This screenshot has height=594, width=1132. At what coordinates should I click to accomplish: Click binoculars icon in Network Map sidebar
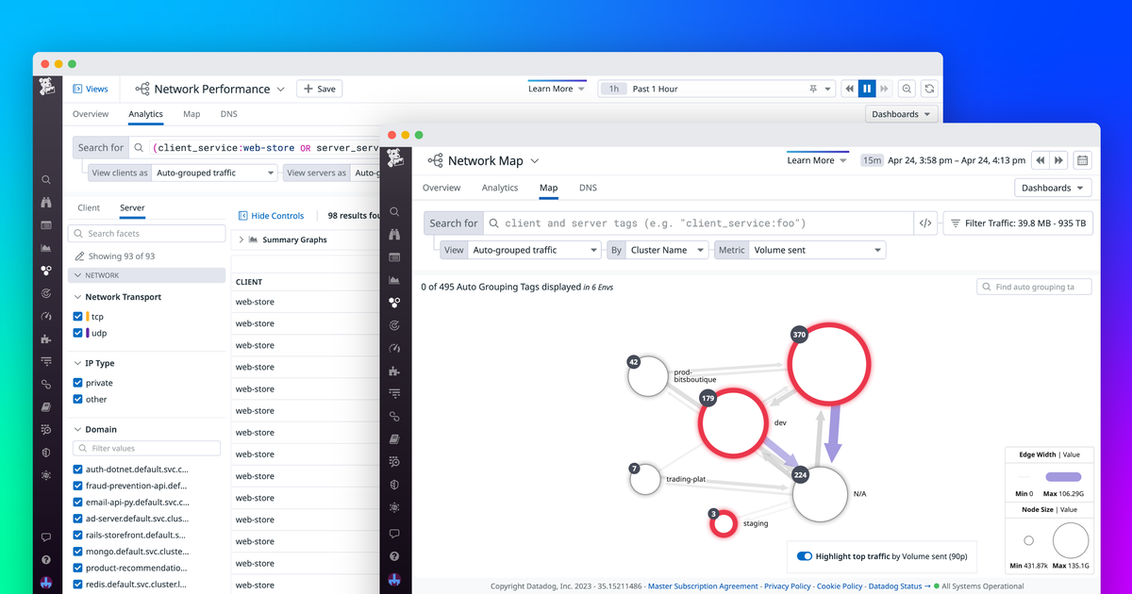395,235
